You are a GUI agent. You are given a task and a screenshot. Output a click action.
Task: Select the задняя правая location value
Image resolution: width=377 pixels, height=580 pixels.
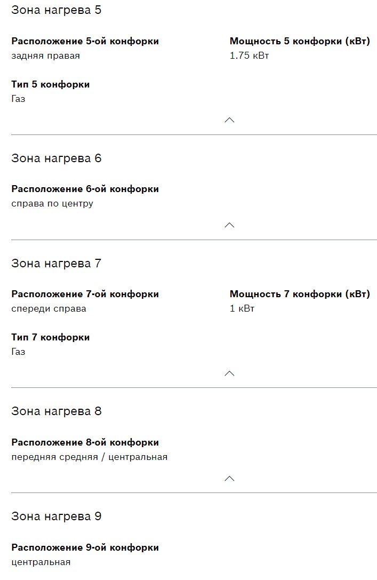tap(45, 55)
